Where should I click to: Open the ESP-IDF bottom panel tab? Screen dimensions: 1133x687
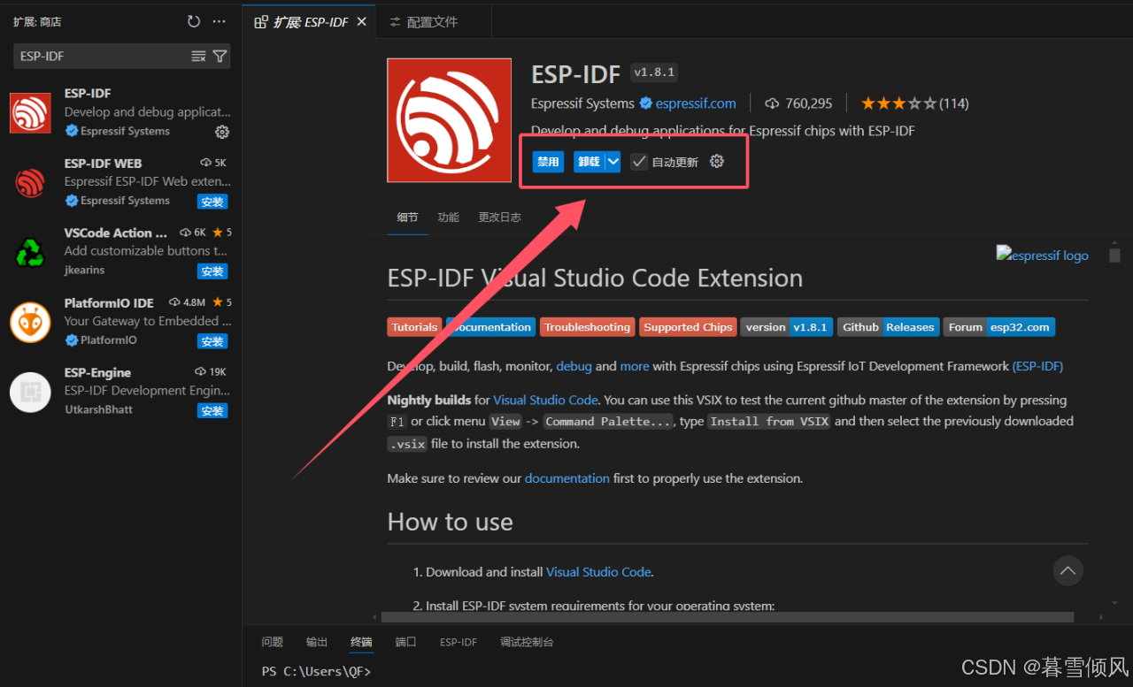(x=459, y=642)
